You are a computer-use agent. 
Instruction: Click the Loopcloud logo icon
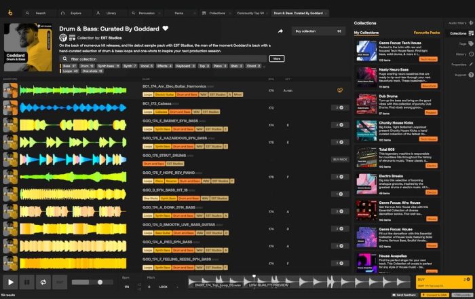[x=10, y=13]
